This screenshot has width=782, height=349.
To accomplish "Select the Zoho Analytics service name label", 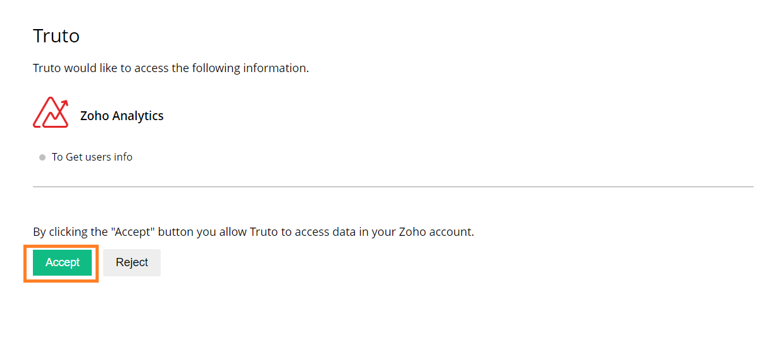I will tap(122, 116).
